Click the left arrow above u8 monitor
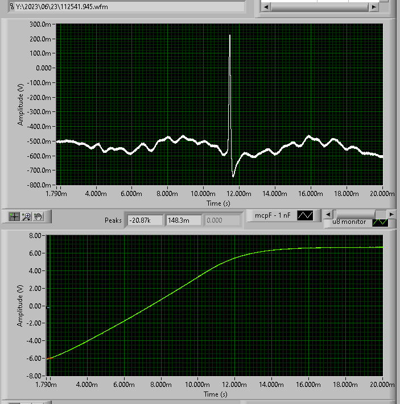The image size is (400, 404). [x=328, y=214]
